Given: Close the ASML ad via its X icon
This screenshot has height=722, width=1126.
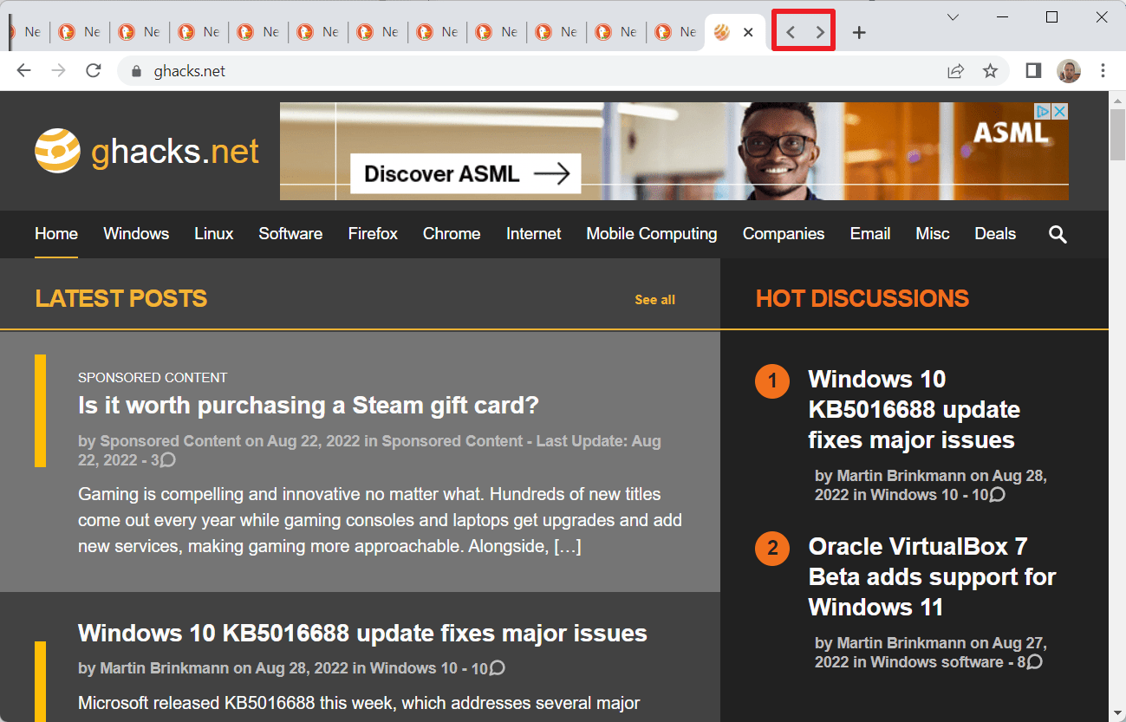Looking at the screenshot, I should coord(1059,111).
